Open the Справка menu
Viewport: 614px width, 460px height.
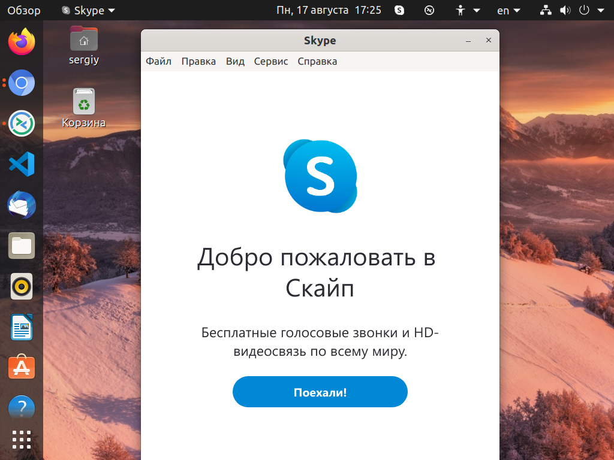tap(317, 62)
